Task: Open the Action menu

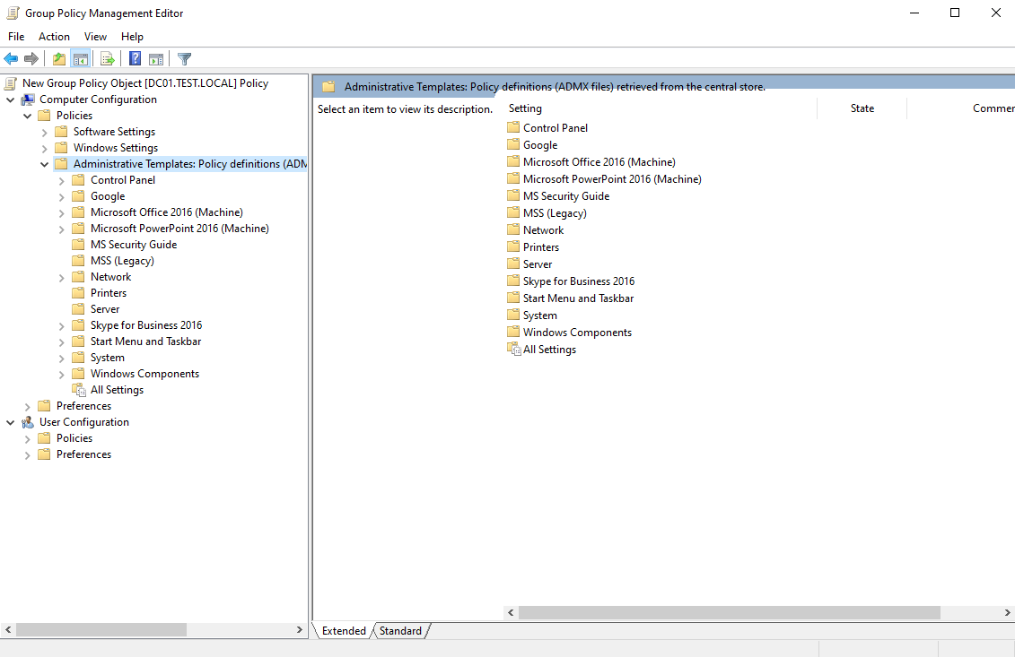Action: [54, 37]
